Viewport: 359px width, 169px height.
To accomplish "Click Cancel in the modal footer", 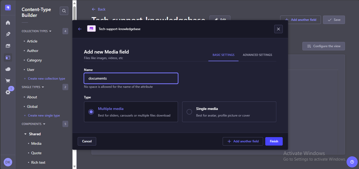I will point(87,141).
